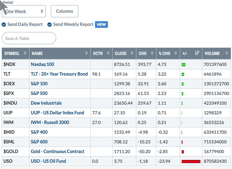Click the green +/- bar for TLT row

183,74
